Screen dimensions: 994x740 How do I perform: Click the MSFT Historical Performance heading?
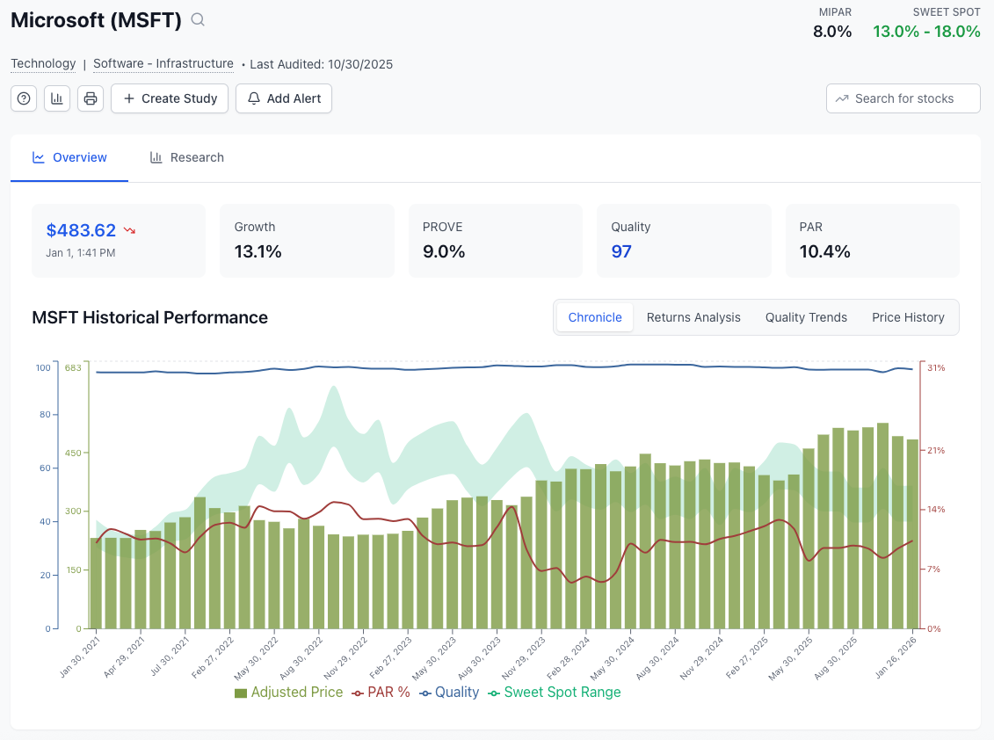click(149, 317)
